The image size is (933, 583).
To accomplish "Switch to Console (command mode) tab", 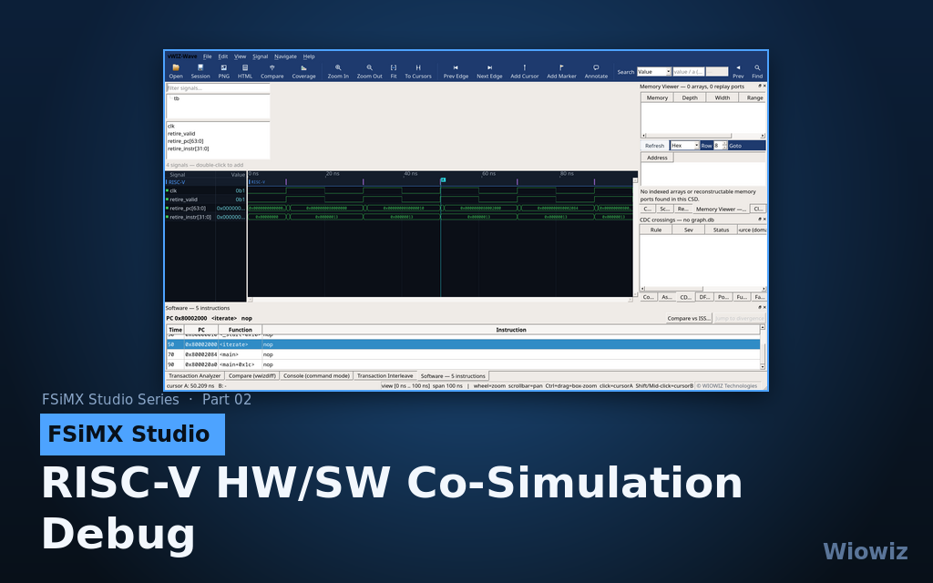I will [x=316, y=376].
